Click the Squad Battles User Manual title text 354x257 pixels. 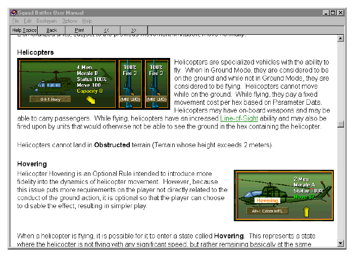[51, 13]
